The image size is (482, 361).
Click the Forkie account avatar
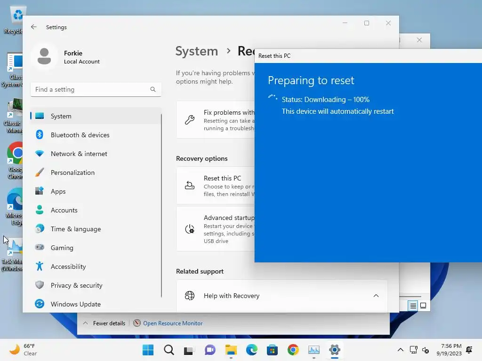coord(44,56)
